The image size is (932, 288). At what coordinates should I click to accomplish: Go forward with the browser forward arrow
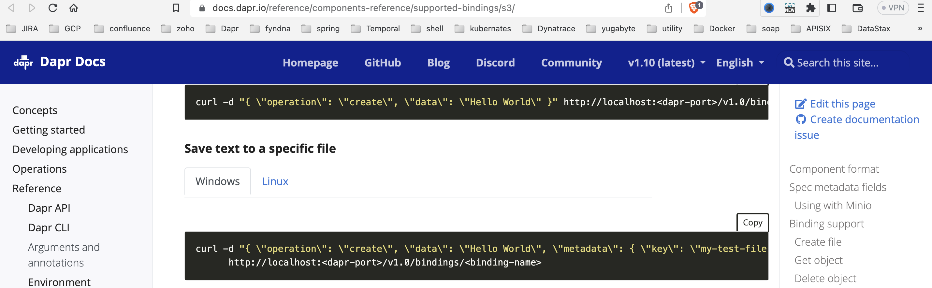tap(32, 8)
